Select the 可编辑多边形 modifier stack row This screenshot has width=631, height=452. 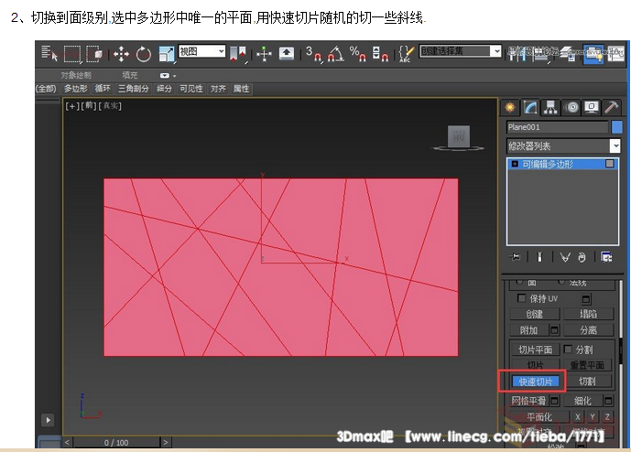(x=562, y=164)
